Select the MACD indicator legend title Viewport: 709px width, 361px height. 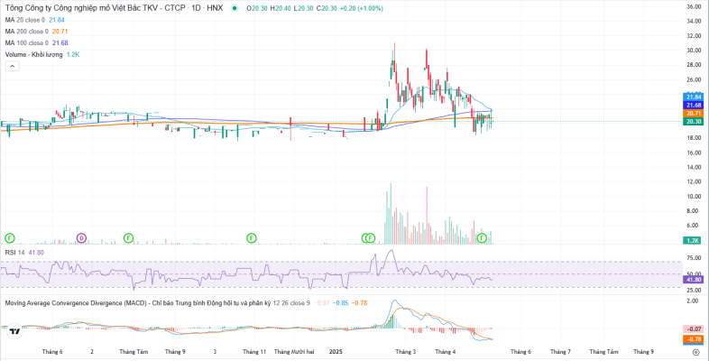click(138, 302)
